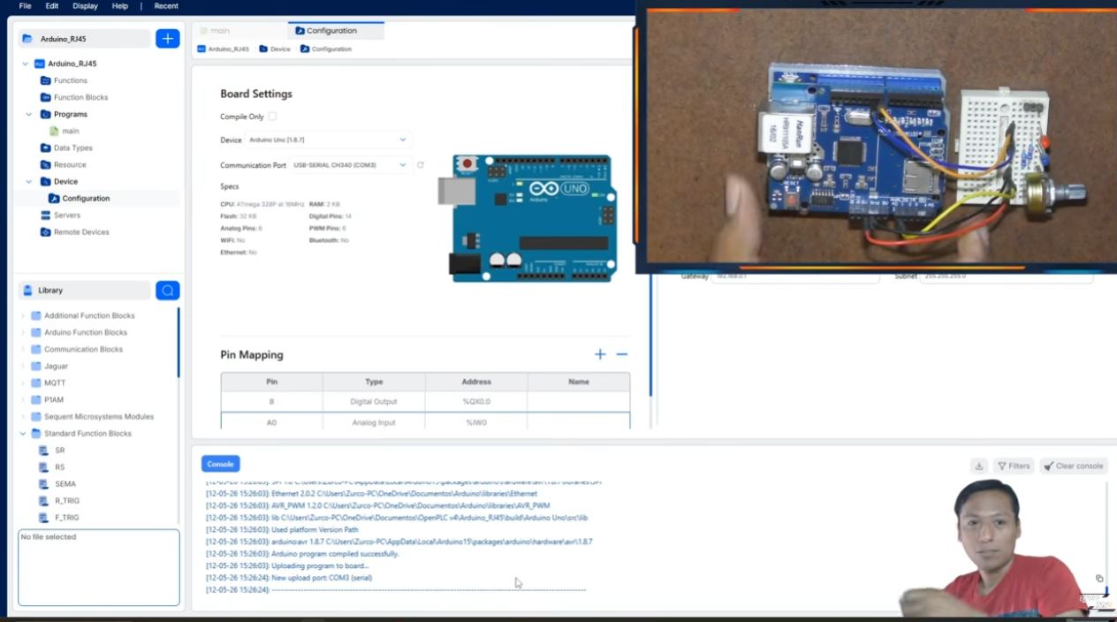Switch to the Configuration tab
The height and width of the screenshot is (622, 1117).
pos(336,31)
